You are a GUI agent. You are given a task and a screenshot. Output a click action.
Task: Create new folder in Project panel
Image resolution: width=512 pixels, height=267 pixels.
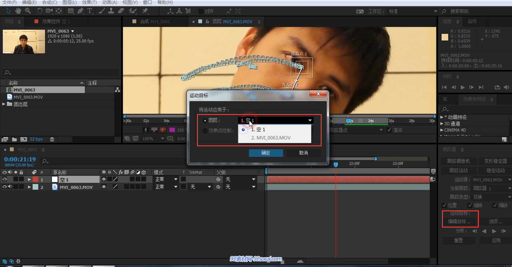(14, 139)
